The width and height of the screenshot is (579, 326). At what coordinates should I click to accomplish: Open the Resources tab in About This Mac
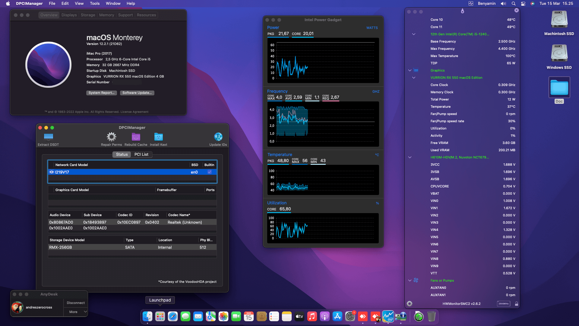(x=146, y=15)
